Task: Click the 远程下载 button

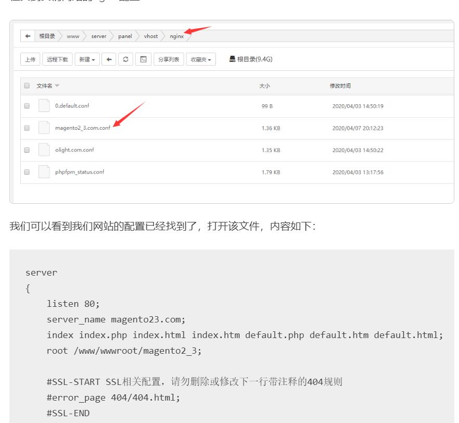Action: [x=57, y=59]
